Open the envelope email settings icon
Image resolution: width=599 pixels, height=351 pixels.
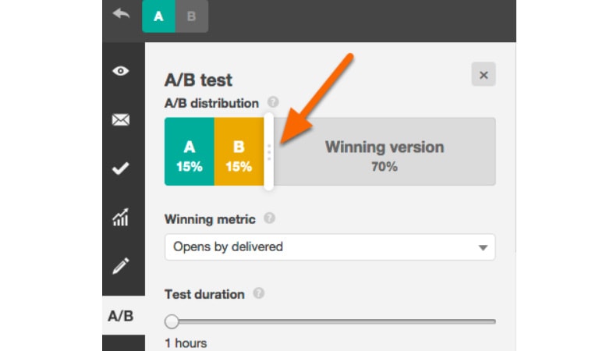tap(121, 120)
